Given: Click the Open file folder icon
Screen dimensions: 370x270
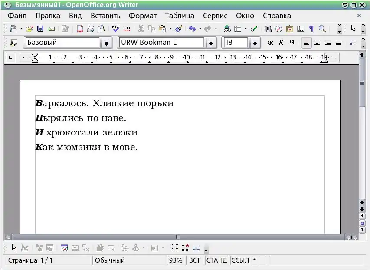Looking at the screenshot, I should click(29, 29).
